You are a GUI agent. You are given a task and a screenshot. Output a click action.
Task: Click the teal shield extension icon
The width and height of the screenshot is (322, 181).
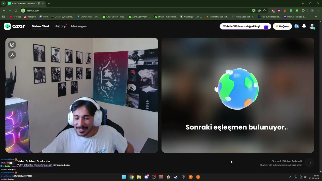point(291,11)
